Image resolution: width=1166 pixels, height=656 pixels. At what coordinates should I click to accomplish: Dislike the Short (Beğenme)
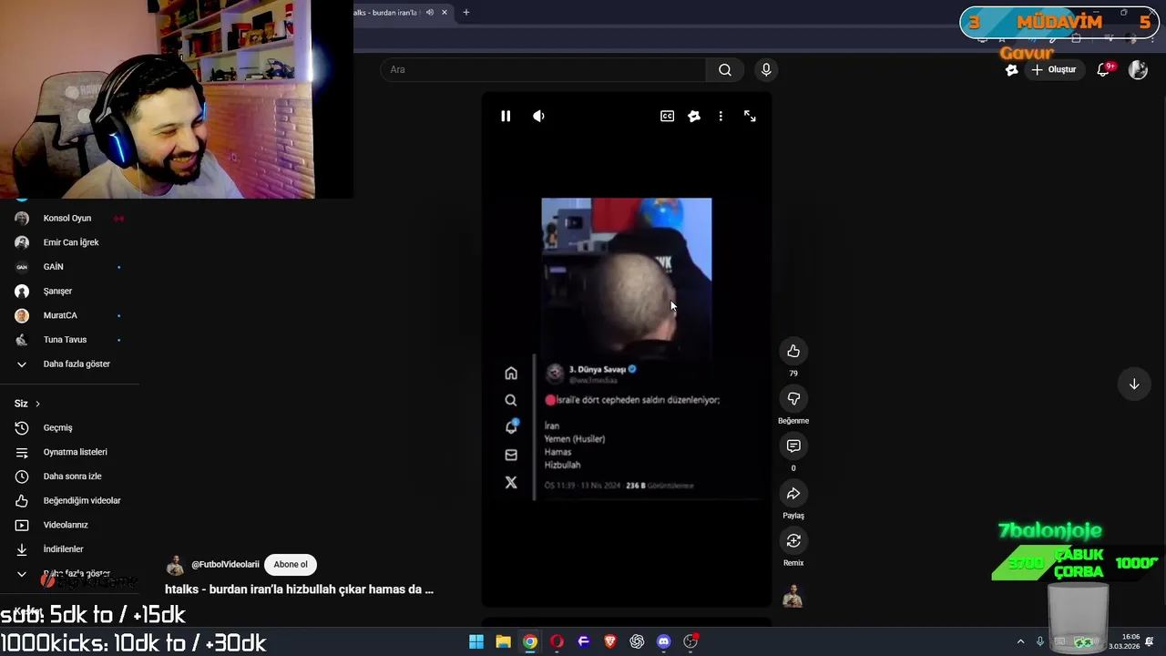793,399
